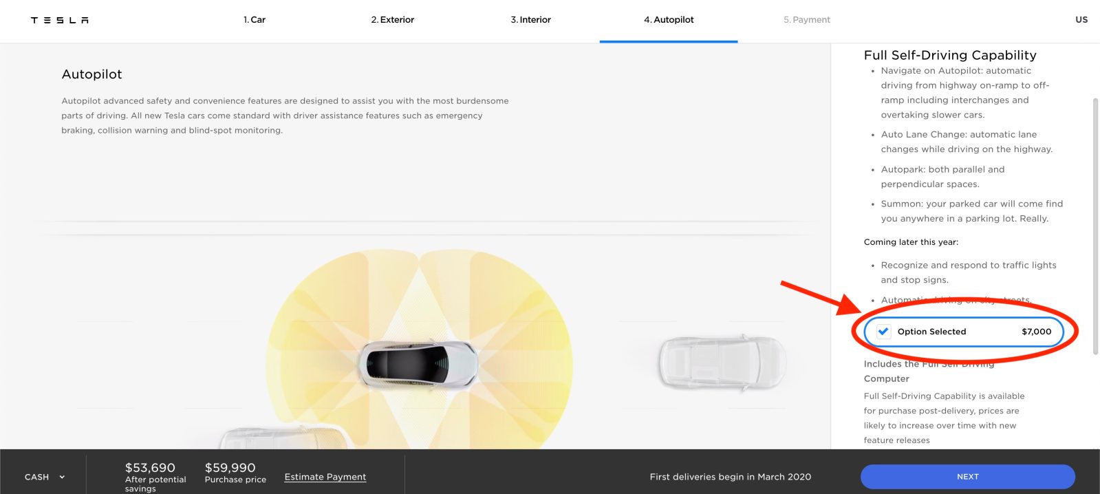Uncheck the Option Selected checkbox

(x=883, y=332)
